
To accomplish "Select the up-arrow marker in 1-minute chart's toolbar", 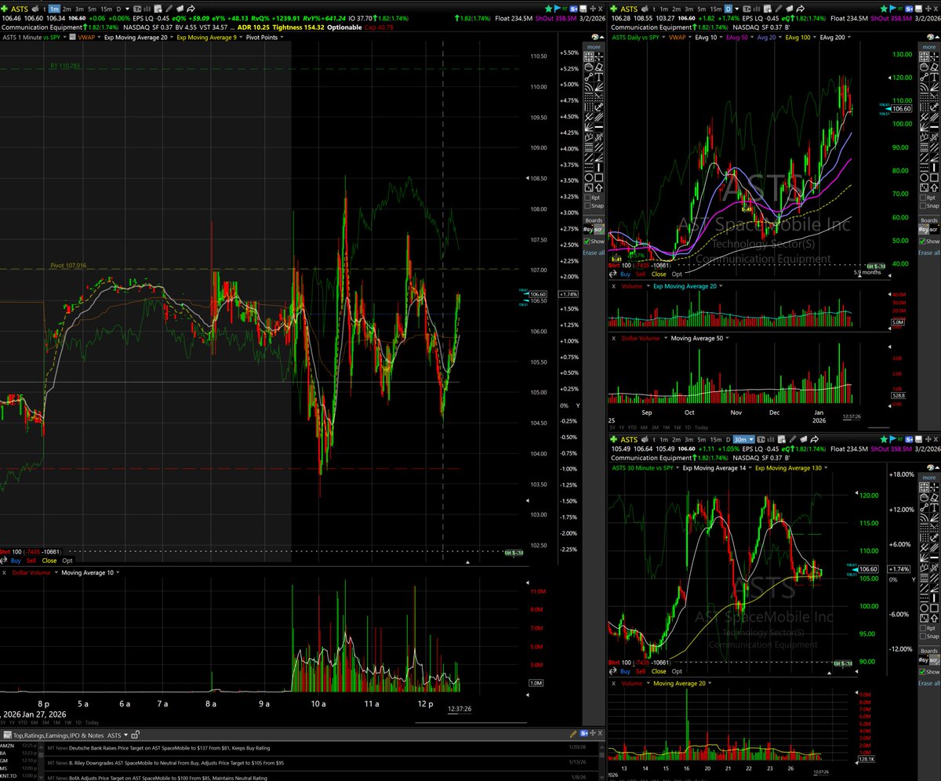I will click(x=599, y=186).
